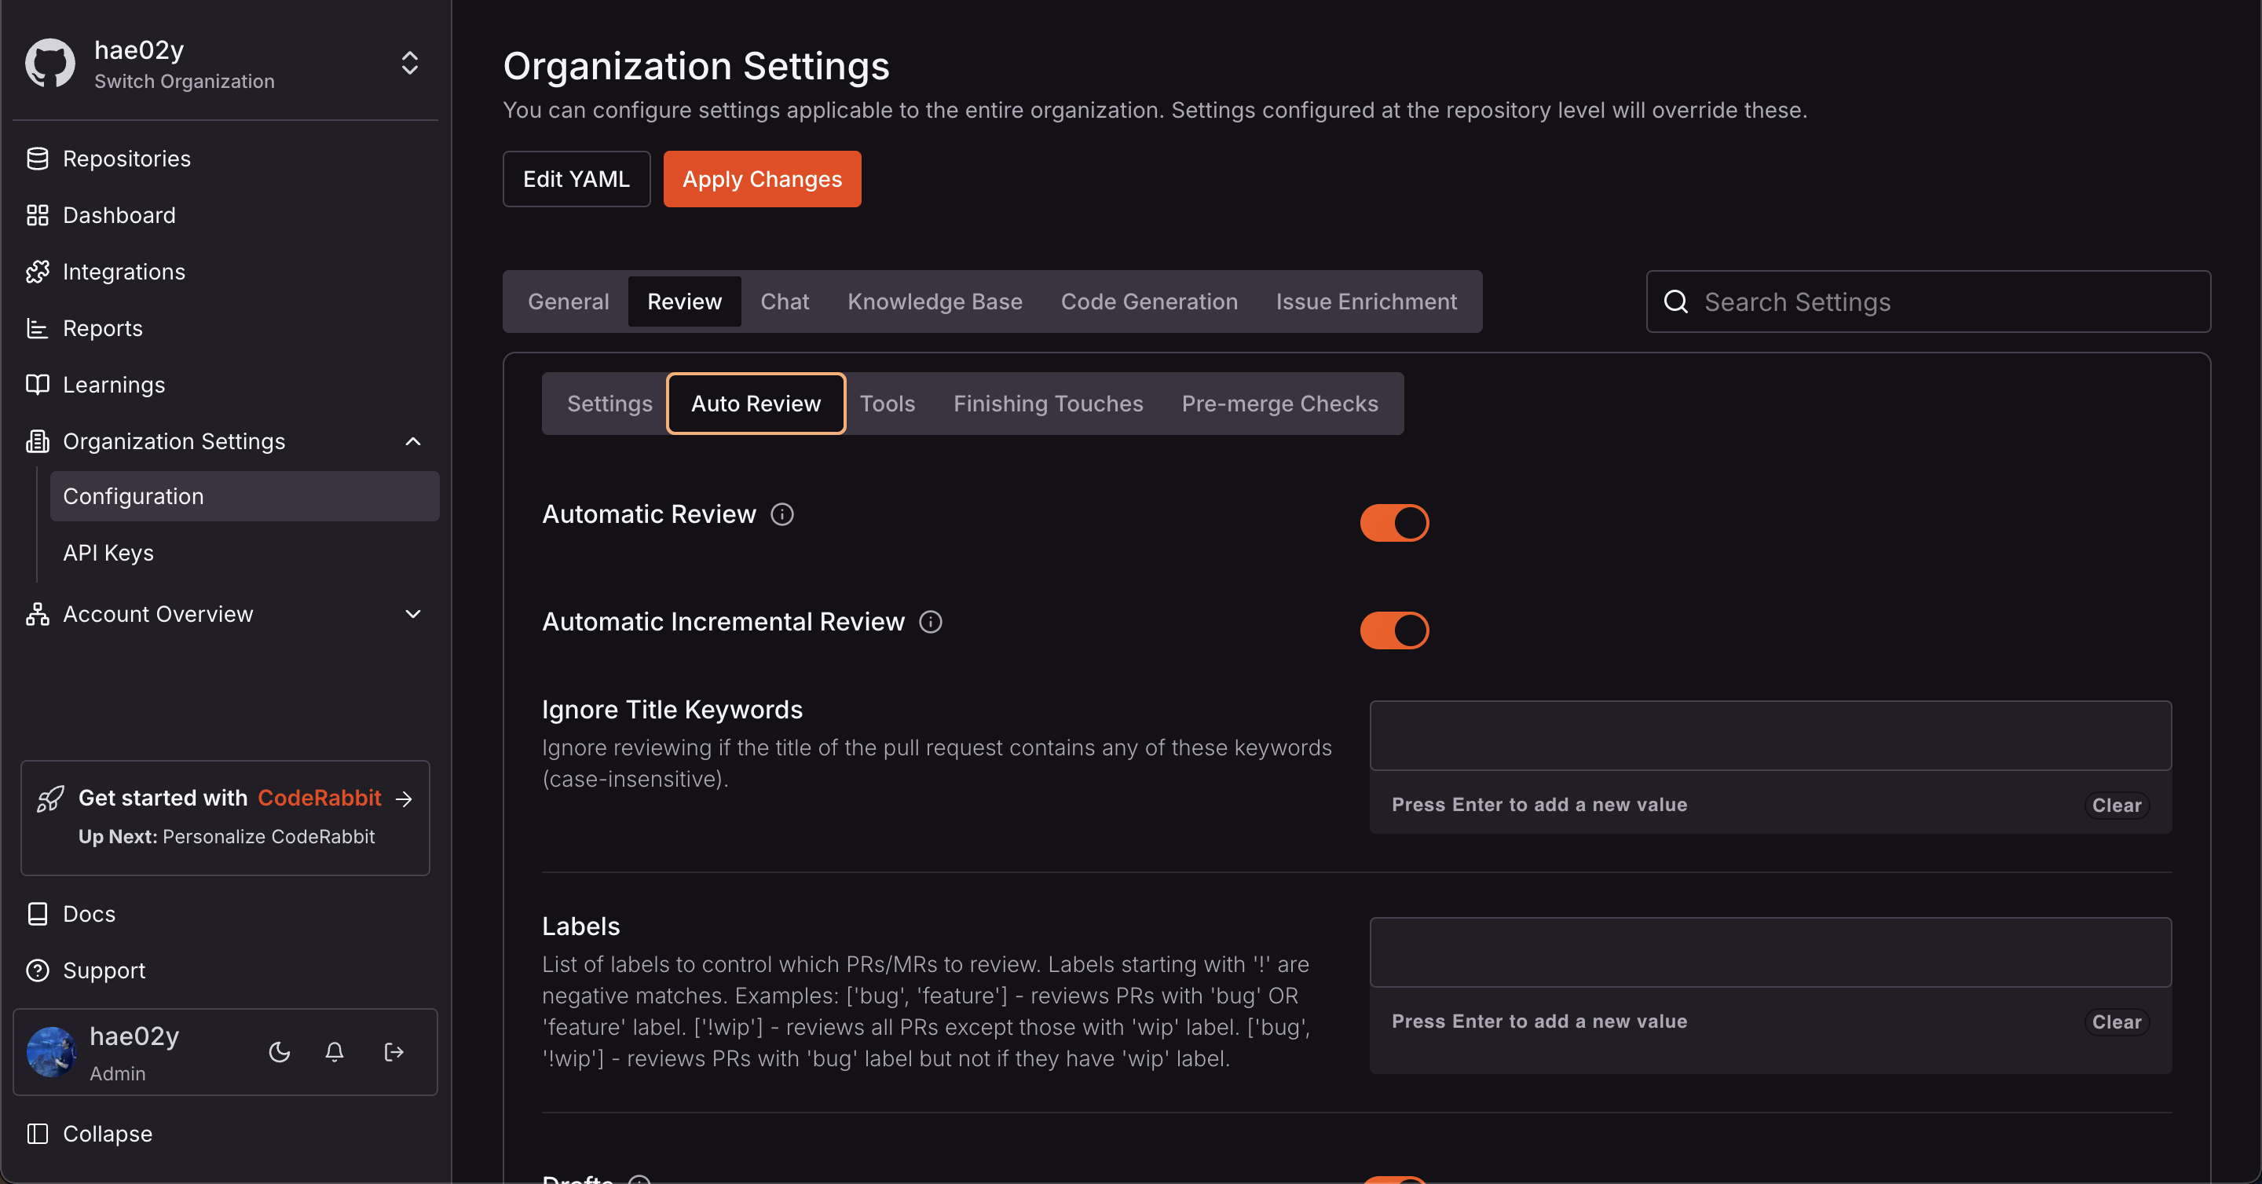Click the Edit YAML button
Image resolution: width=2262 pixels, height=1184 pixels.
click(x=576, y=179)
